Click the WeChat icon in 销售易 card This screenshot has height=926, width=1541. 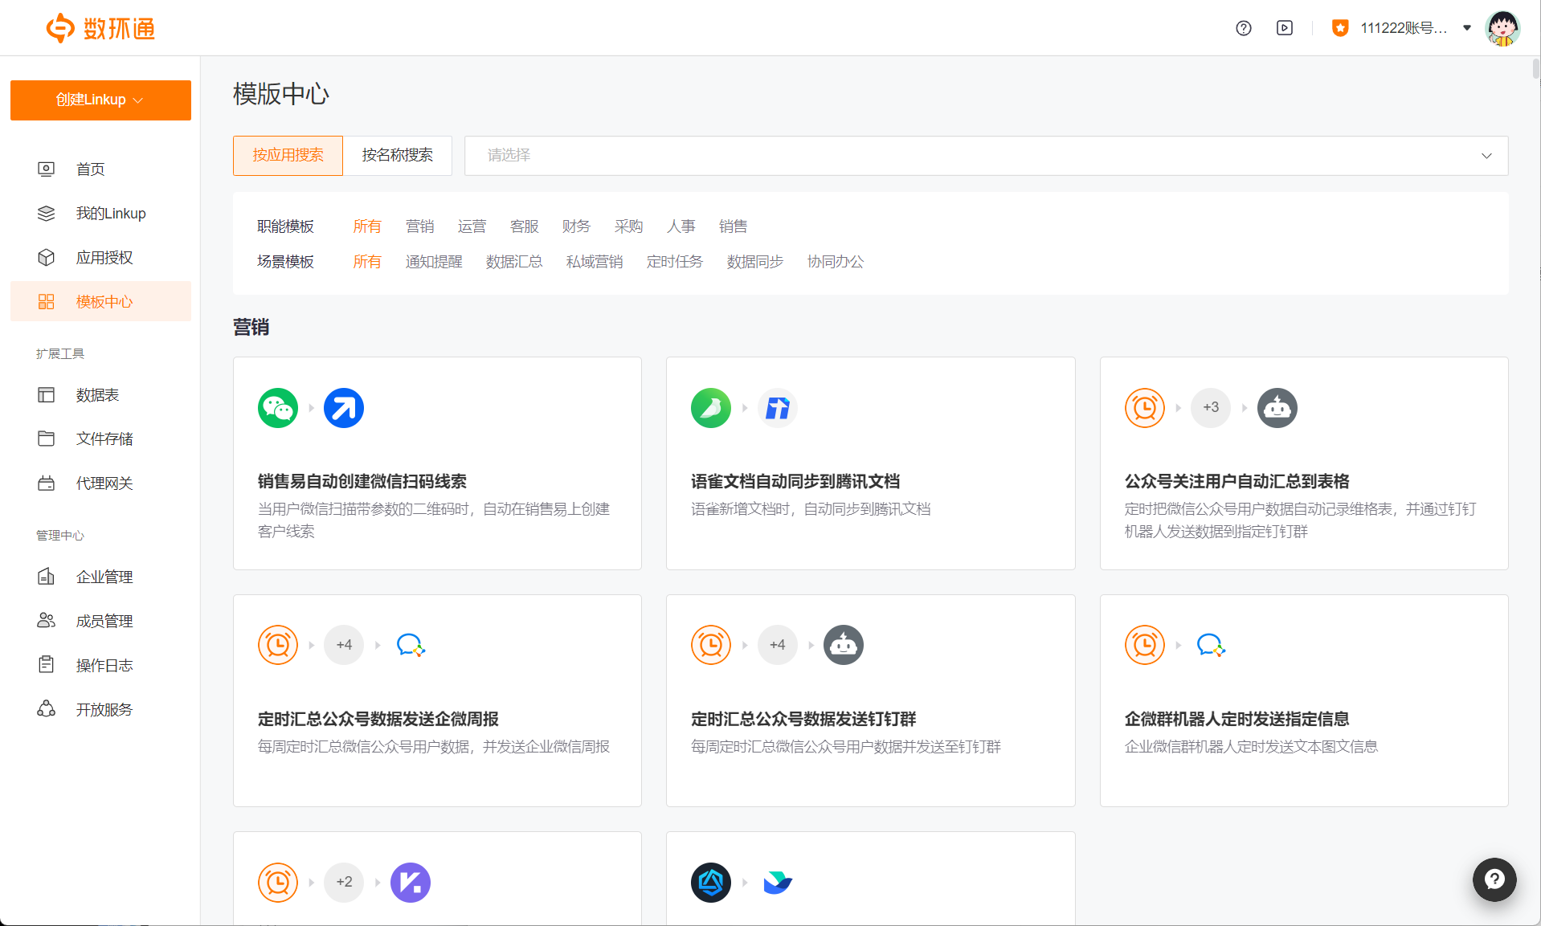[278, 408]
